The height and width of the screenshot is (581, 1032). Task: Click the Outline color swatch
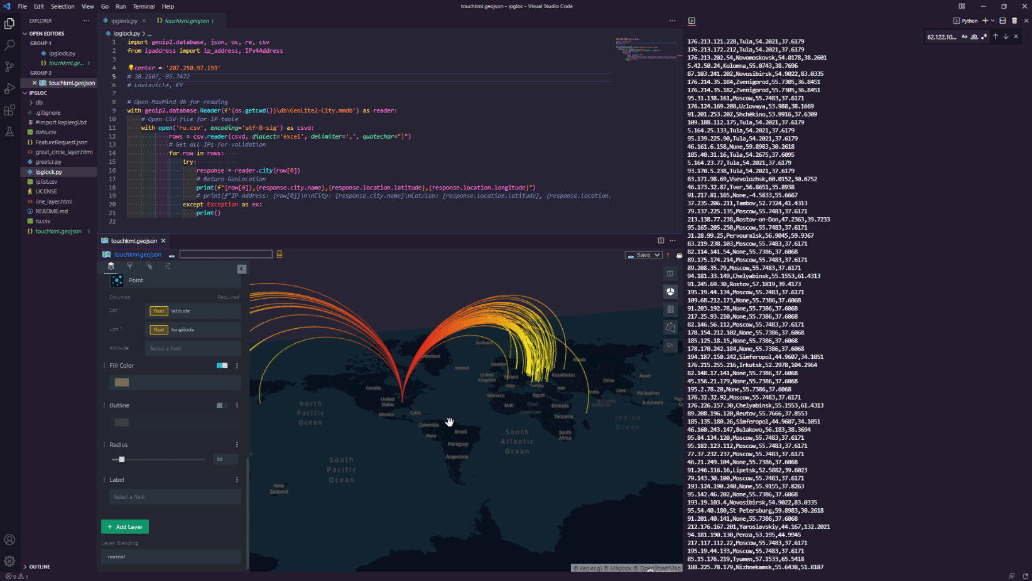click(x=122, y=422)
